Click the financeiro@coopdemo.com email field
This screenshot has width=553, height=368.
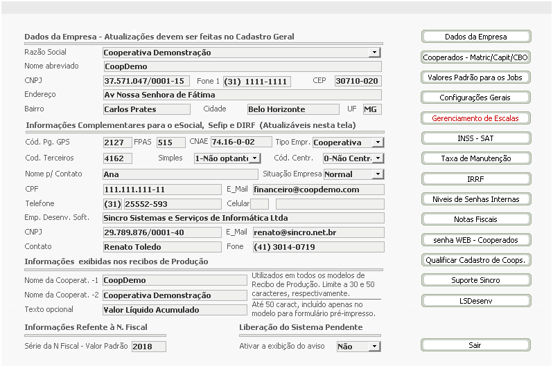[x=319, y=190]
